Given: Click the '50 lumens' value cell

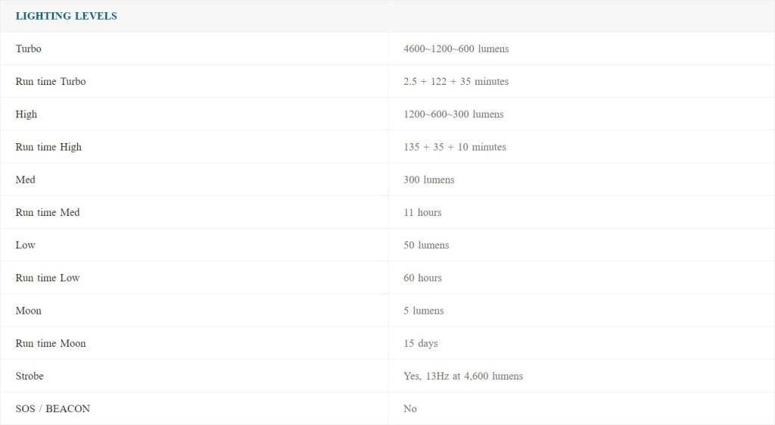Looking at the screenshot, I should click(x=426, y=245).
